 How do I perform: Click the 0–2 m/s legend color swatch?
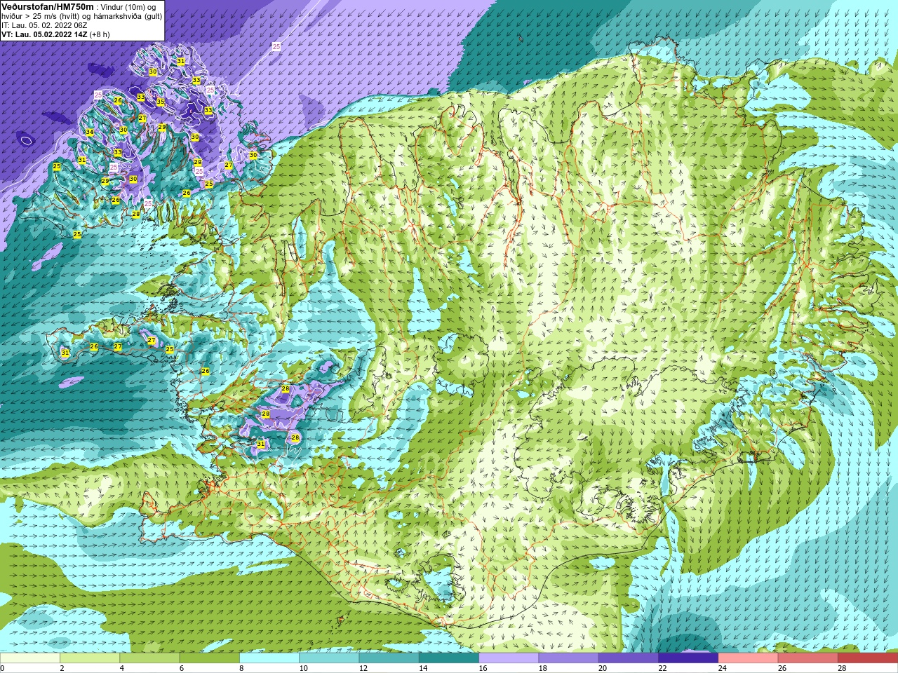[30, 658]
